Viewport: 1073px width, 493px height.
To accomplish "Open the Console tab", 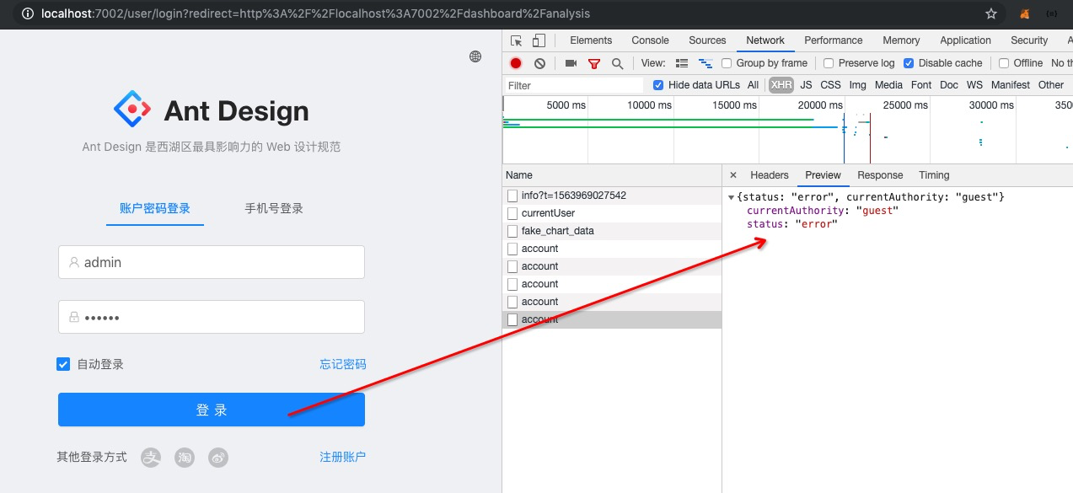I will click(x=650, y=40).
